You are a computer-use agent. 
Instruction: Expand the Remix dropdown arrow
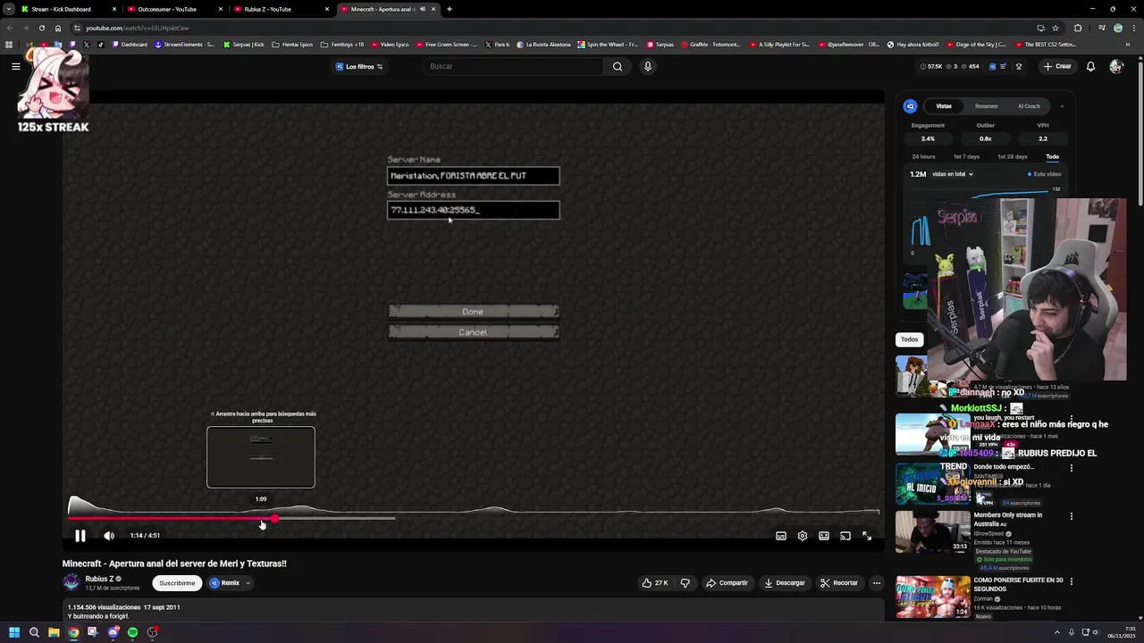[x=248, y=583]
